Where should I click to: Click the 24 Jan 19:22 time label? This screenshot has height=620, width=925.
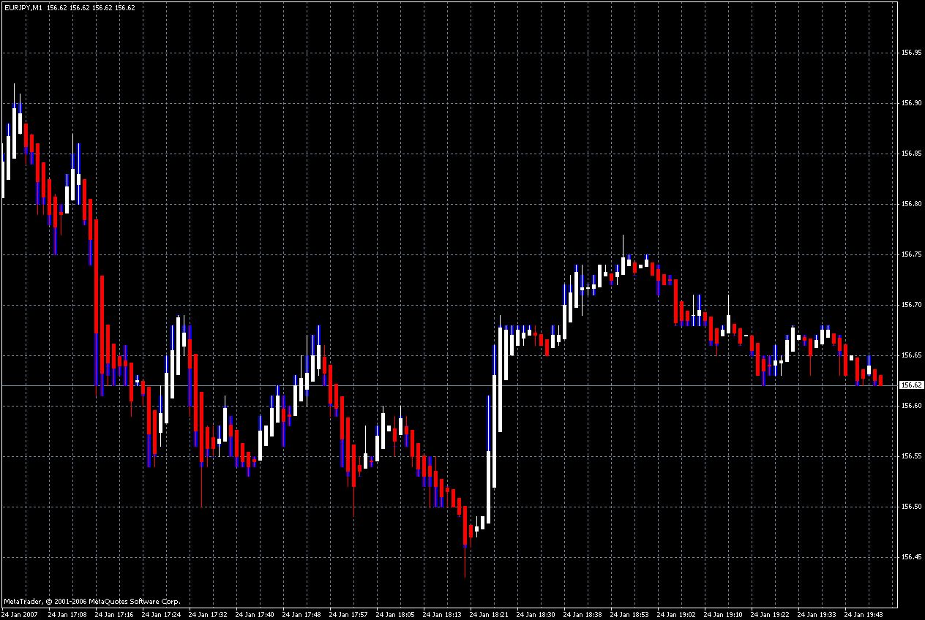pos(770,614)
